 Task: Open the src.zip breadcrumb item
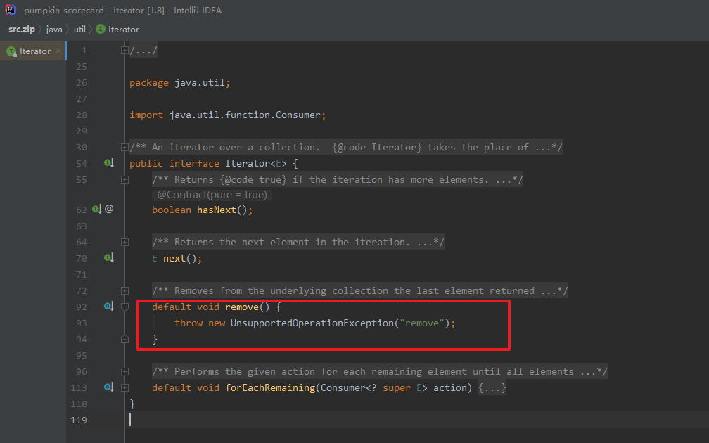click(x=22, y=30)
